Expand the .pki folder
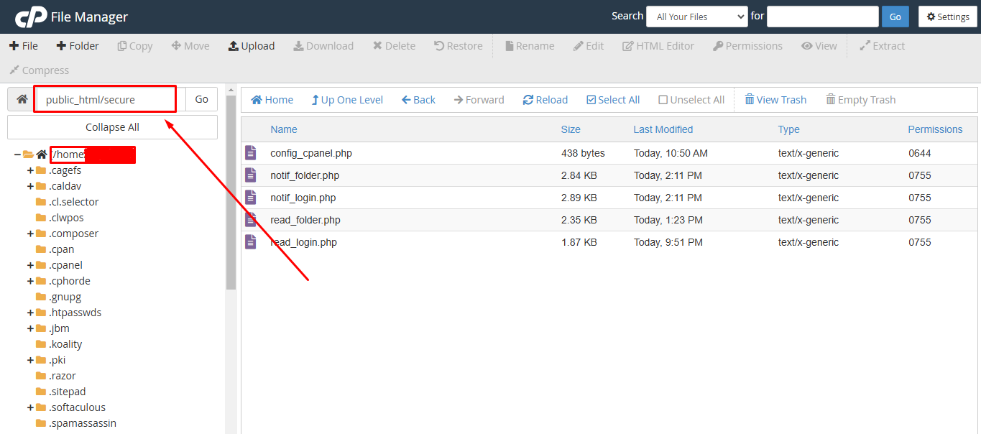The width and height of the screenshot is (981, 434). coord(30,360)
